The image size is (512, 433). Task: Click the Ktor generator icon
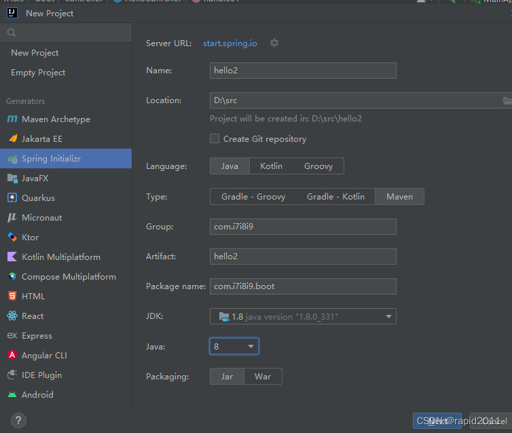(12, 238)
